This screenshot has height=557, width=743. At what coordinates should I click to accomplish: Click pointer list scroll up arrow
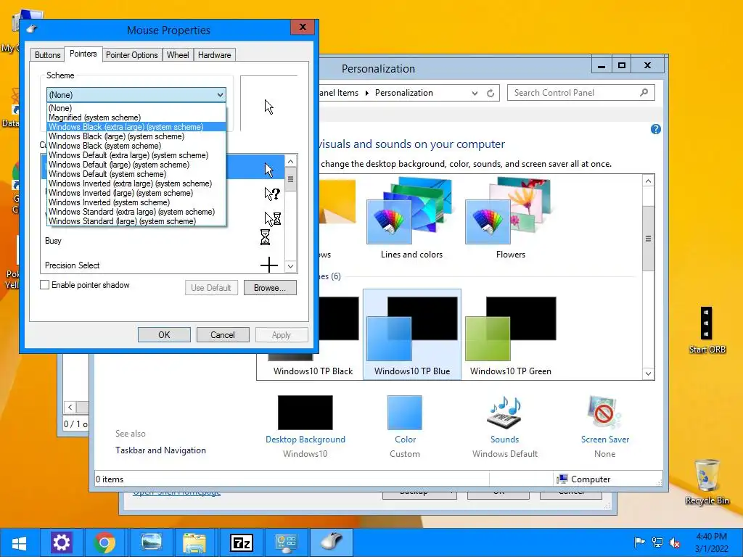(x=290, y=162)
